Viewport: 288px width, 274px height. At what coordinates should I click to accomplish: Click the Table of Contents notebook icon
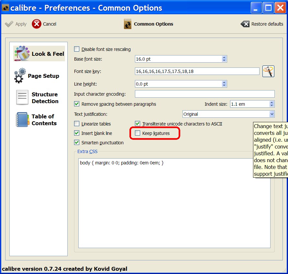(22, 120)
